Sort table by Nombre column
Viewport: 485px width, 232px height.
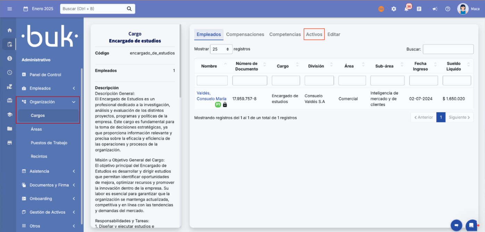209,66
